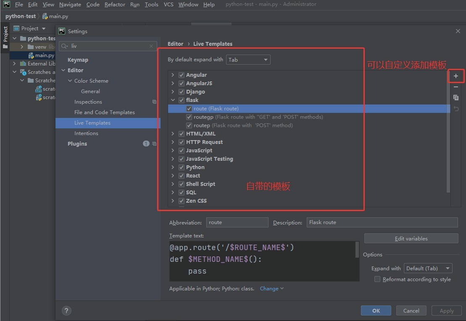Click the Cancel button
This screenshot has height=321, width=466.
click(x=411, y=311)
